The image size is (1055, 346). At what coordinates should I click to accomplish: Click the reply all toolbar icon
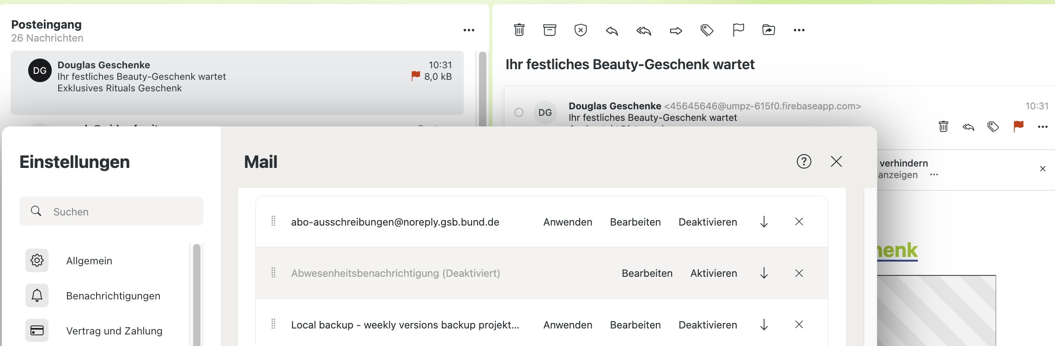(643, 30)
